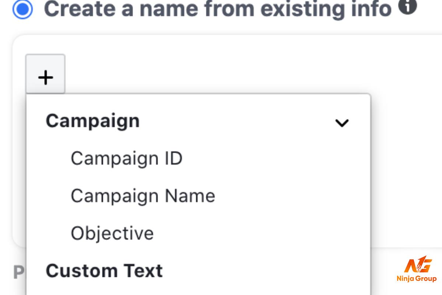
Task: Activate the blue radio option at the top
Action: click(x=22, y=8)
